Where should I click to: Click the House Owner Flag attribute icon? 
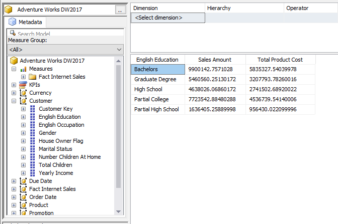coord(32,141)
